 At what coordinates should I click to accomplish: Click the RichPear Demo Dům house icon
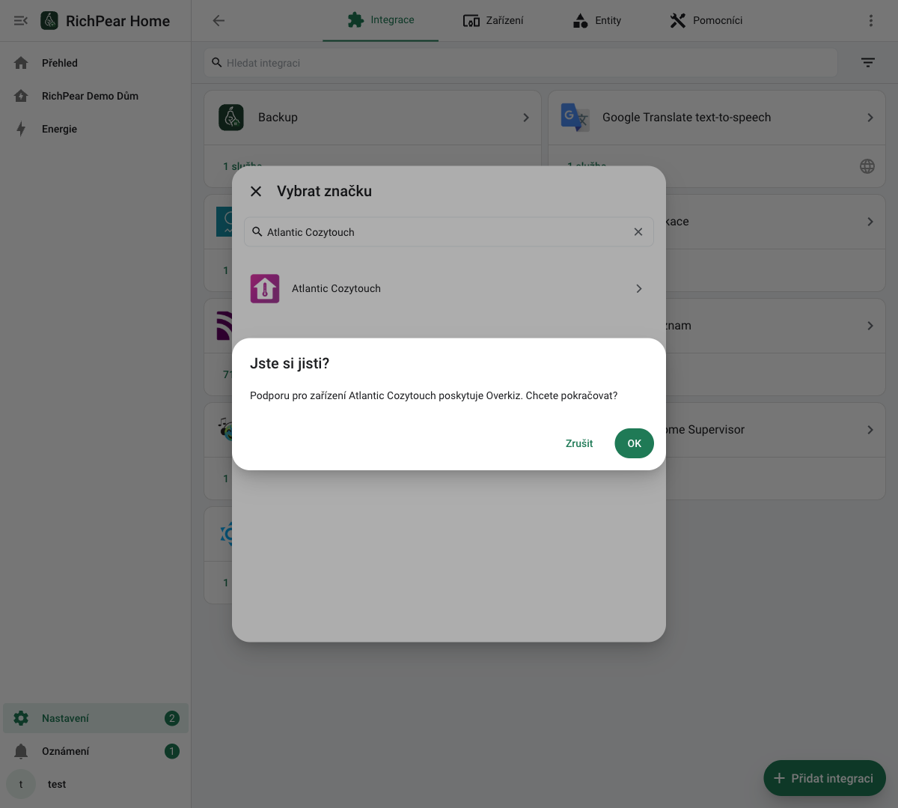pos(21,96)
